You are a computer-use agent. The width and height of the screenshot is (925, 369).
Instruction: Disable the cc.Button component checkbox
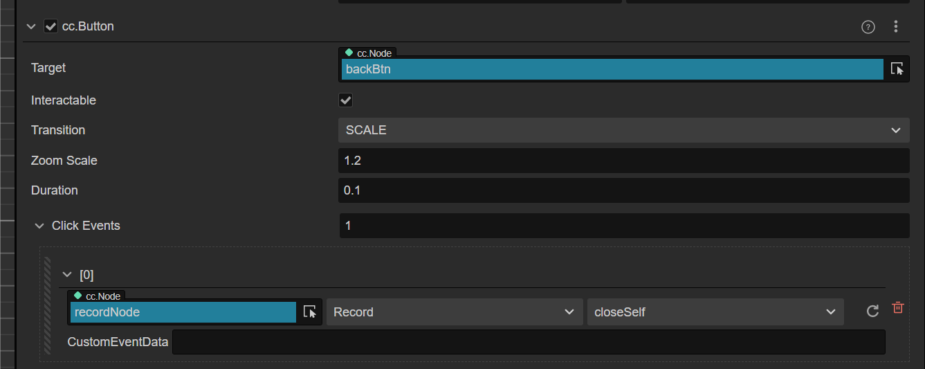coord(51,26)
